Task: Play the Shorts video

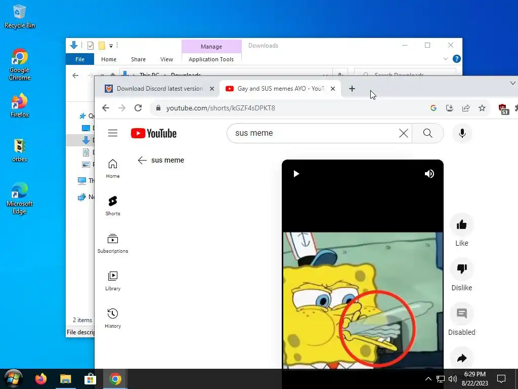Action: 296,174
